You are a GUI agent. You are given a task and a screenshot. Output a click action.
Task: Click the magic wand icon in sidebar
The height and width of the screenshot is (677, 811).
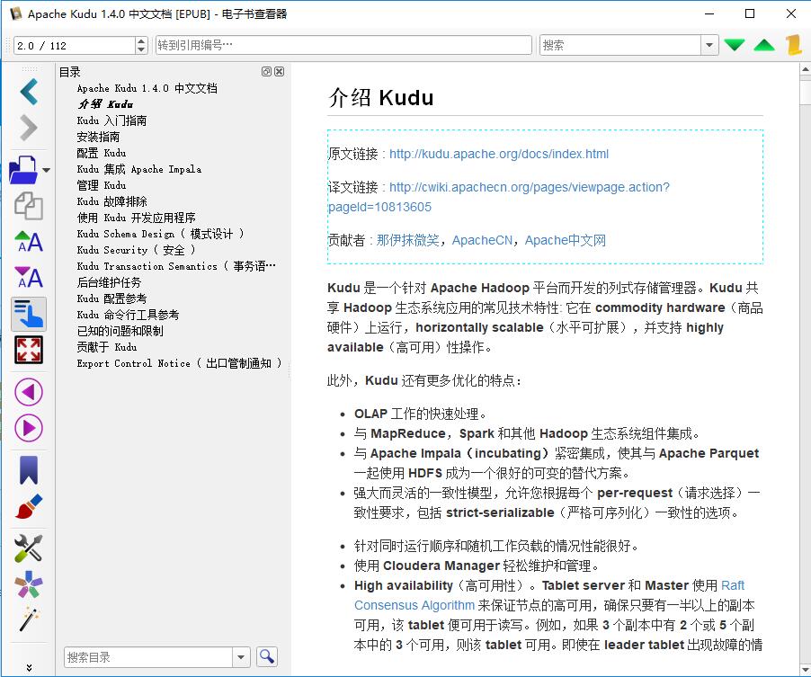coord(29,620)
